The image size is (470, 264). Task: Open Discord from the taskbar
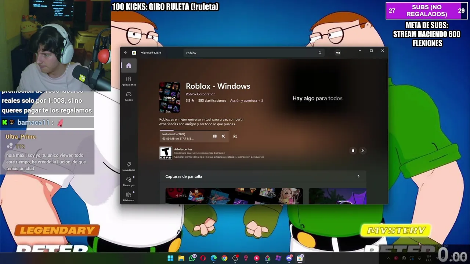289,258
